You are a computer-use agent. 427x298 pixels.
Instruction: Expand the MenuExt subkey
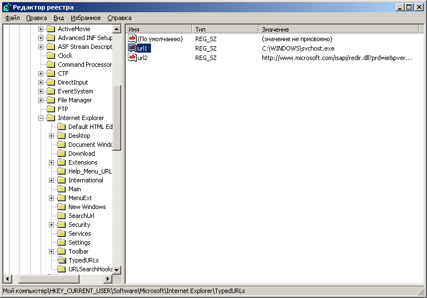(51, 198)
